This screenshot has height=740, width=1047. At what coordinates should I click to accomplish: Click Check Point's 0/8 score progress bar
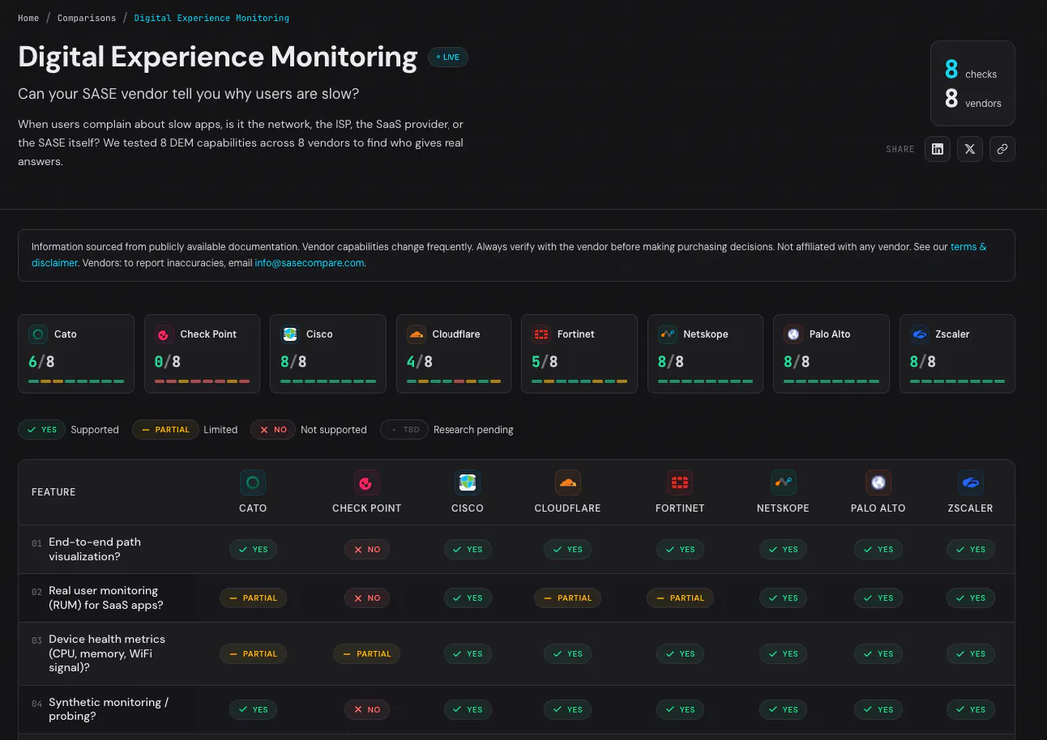point(202,381)
